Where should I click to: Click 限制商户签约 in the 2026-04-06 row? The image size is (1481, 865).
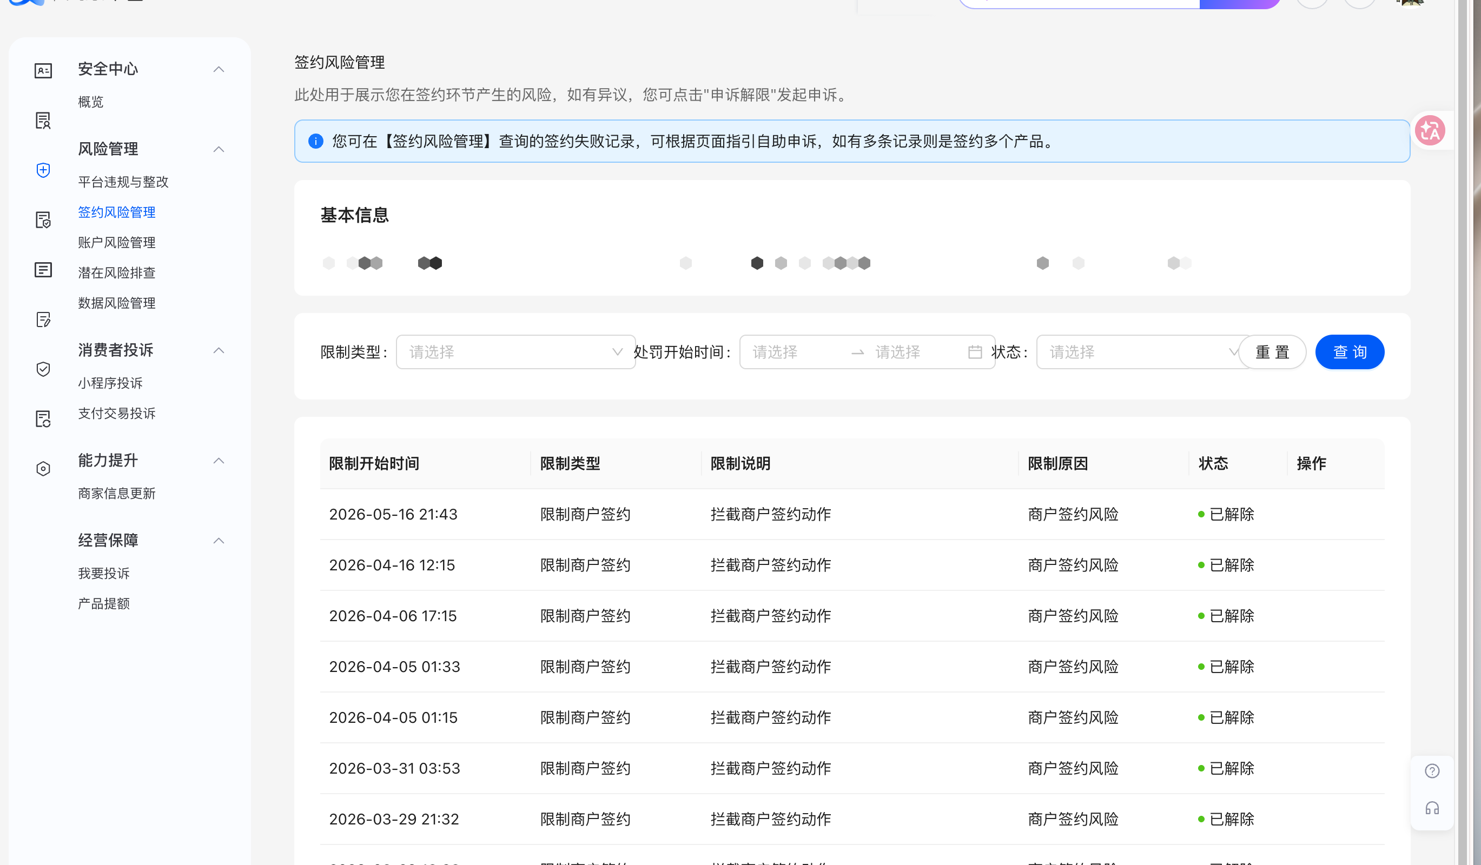585,615
